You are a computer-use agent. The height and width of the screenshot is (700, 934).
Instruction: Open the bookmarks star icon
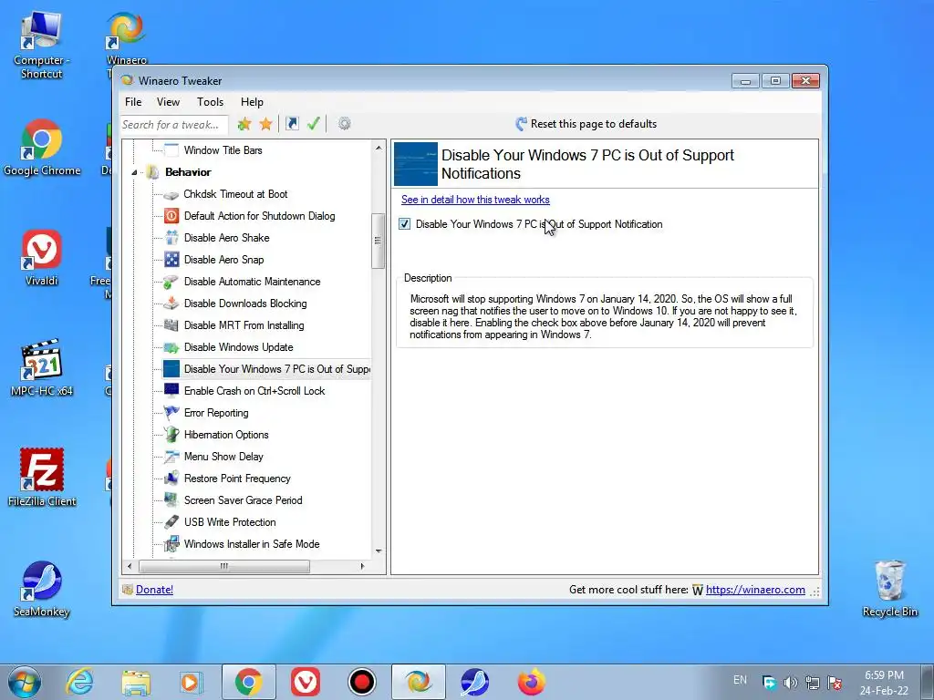pos(265,124)
